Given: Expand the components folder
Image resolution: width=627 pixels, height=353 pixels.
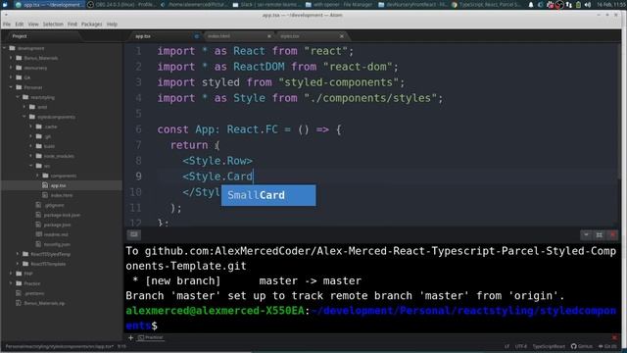Looking at the screenshot, I should tap(38, 176).
